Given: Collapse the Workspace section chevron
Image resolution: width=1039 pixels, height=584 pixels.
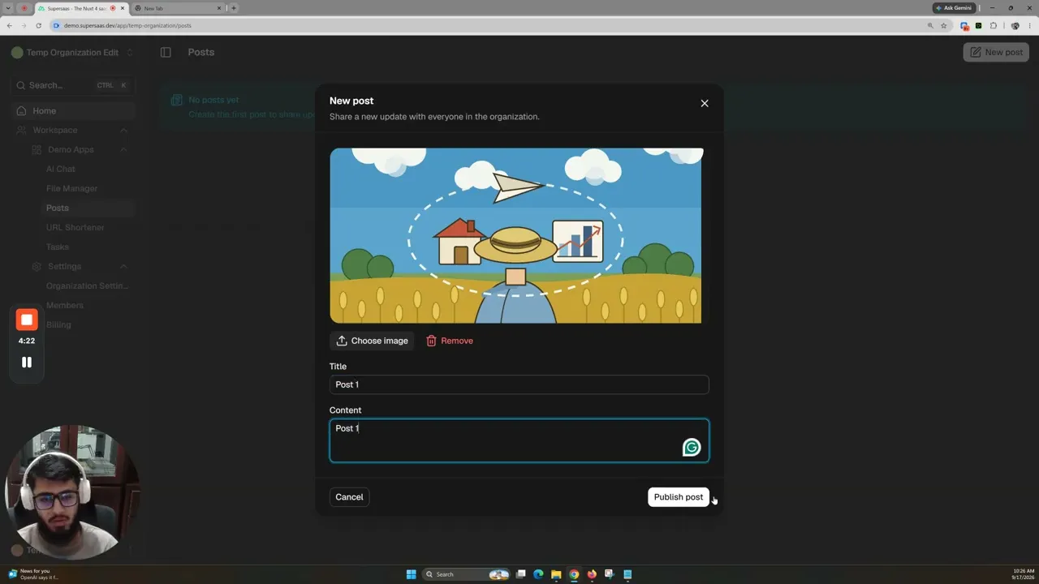Looking at the screenshot, I should pyautogui.click(x=123, y=130).
